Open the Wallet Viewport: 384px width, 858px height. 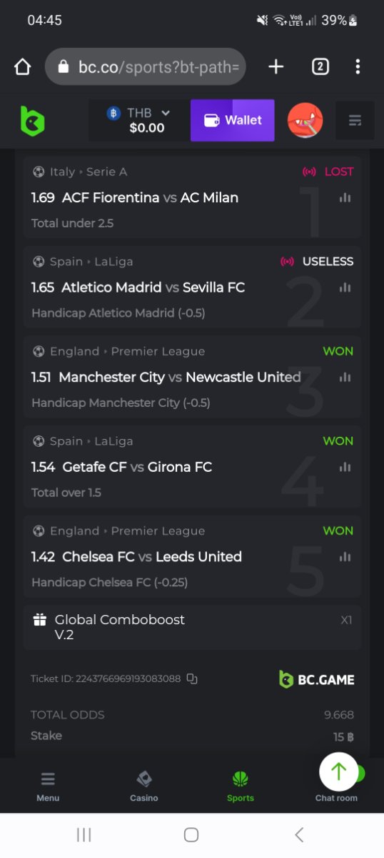coord(233,120)
